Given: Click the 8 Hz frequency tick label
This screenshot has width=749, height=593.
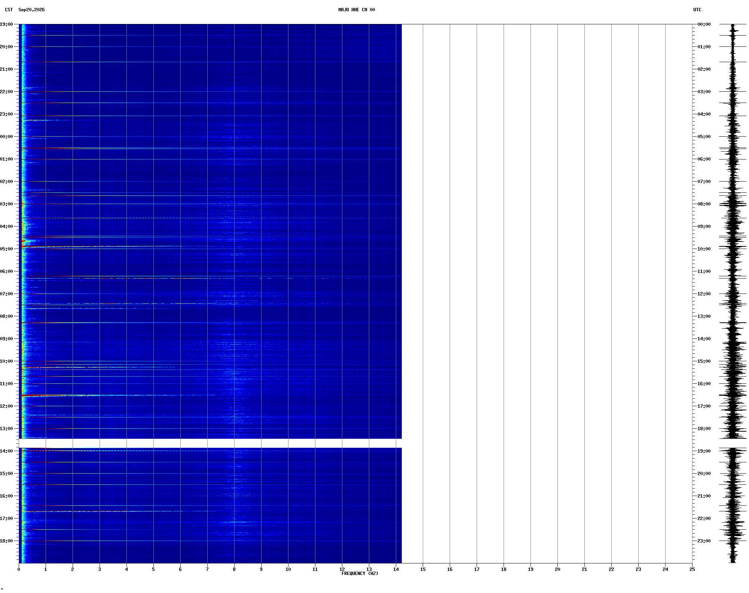Looking at the screenshot, I should (234, 569).
